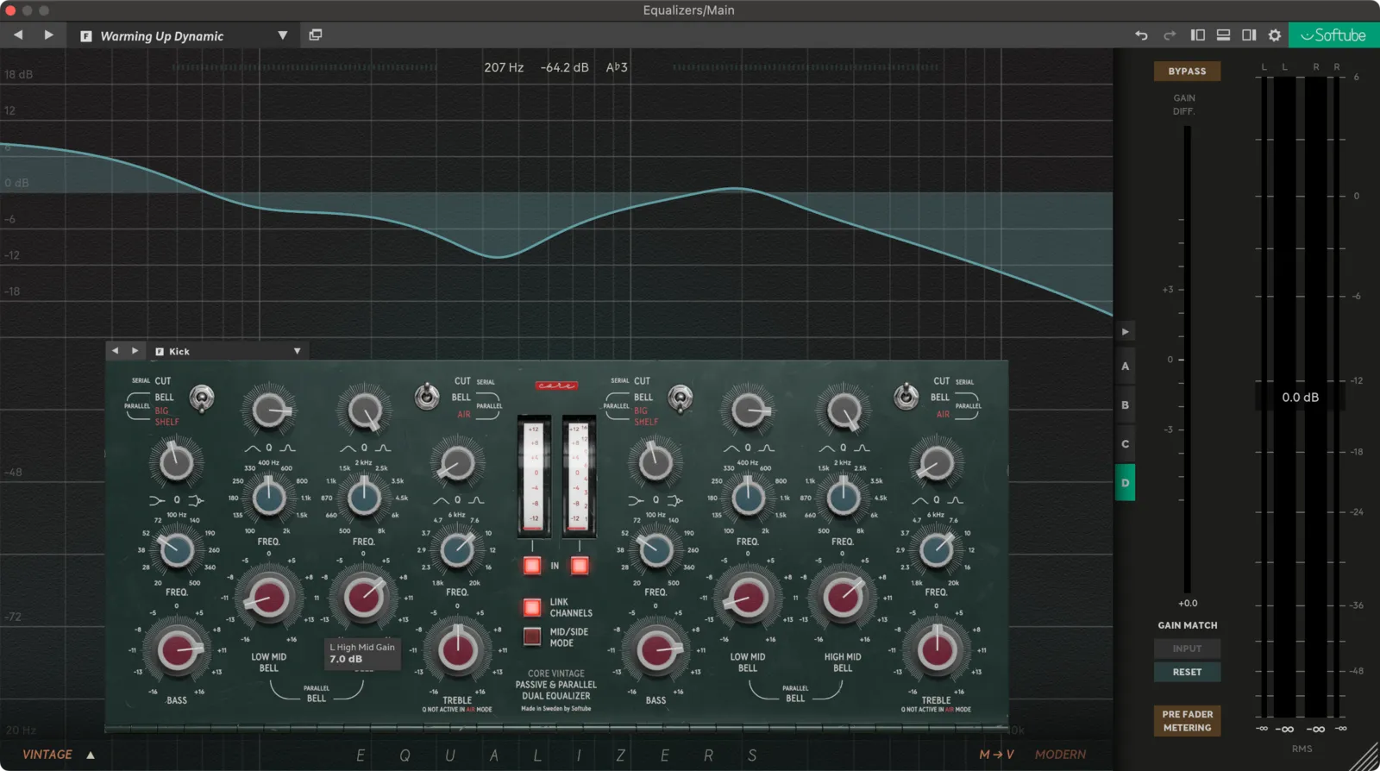
Task: Flip left channel treble CUT/BELL/AIR switch
Action: click(426, 397)
